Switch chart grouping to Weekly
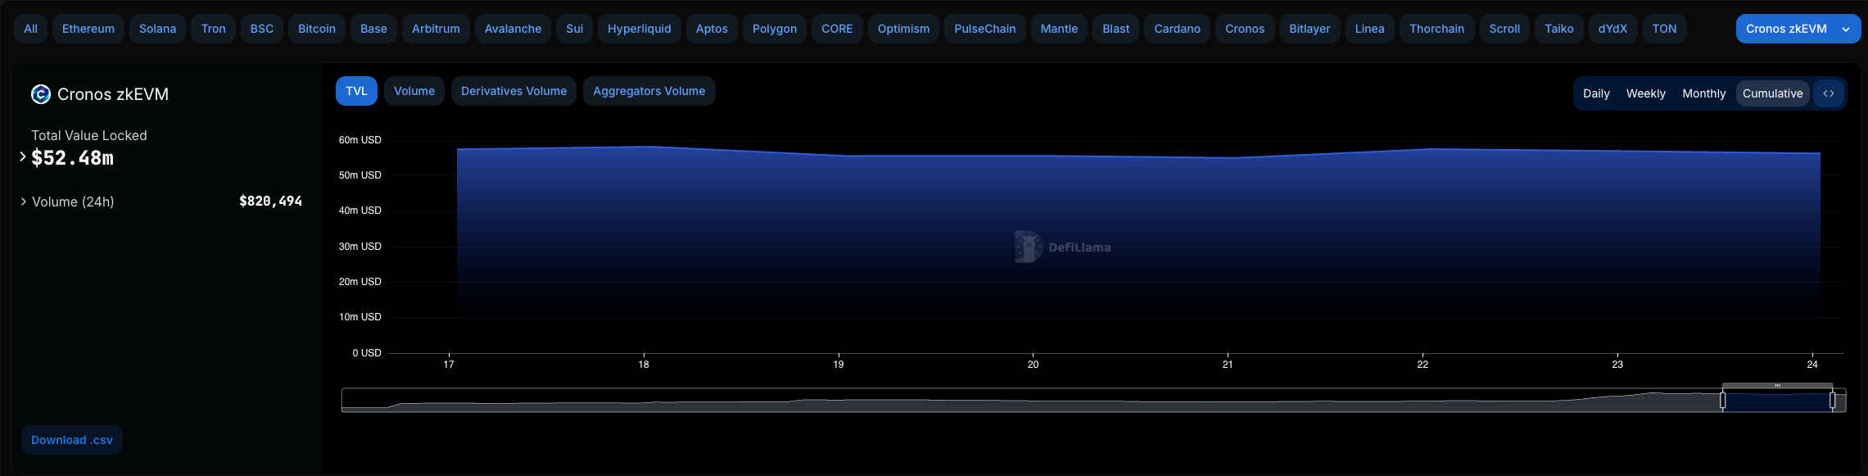1868x476 pixels. coord(1645,93)
